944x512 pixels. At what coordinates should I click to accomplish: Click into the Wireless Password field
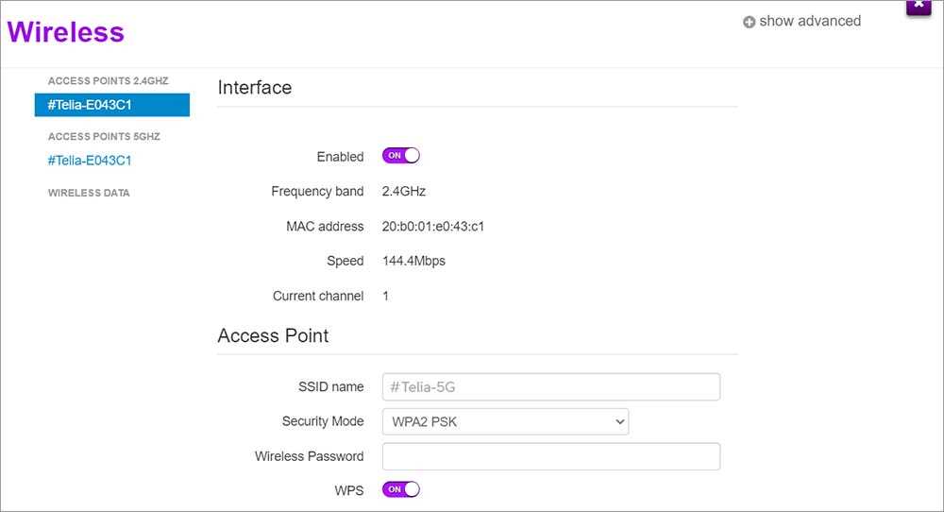[551, 456]
